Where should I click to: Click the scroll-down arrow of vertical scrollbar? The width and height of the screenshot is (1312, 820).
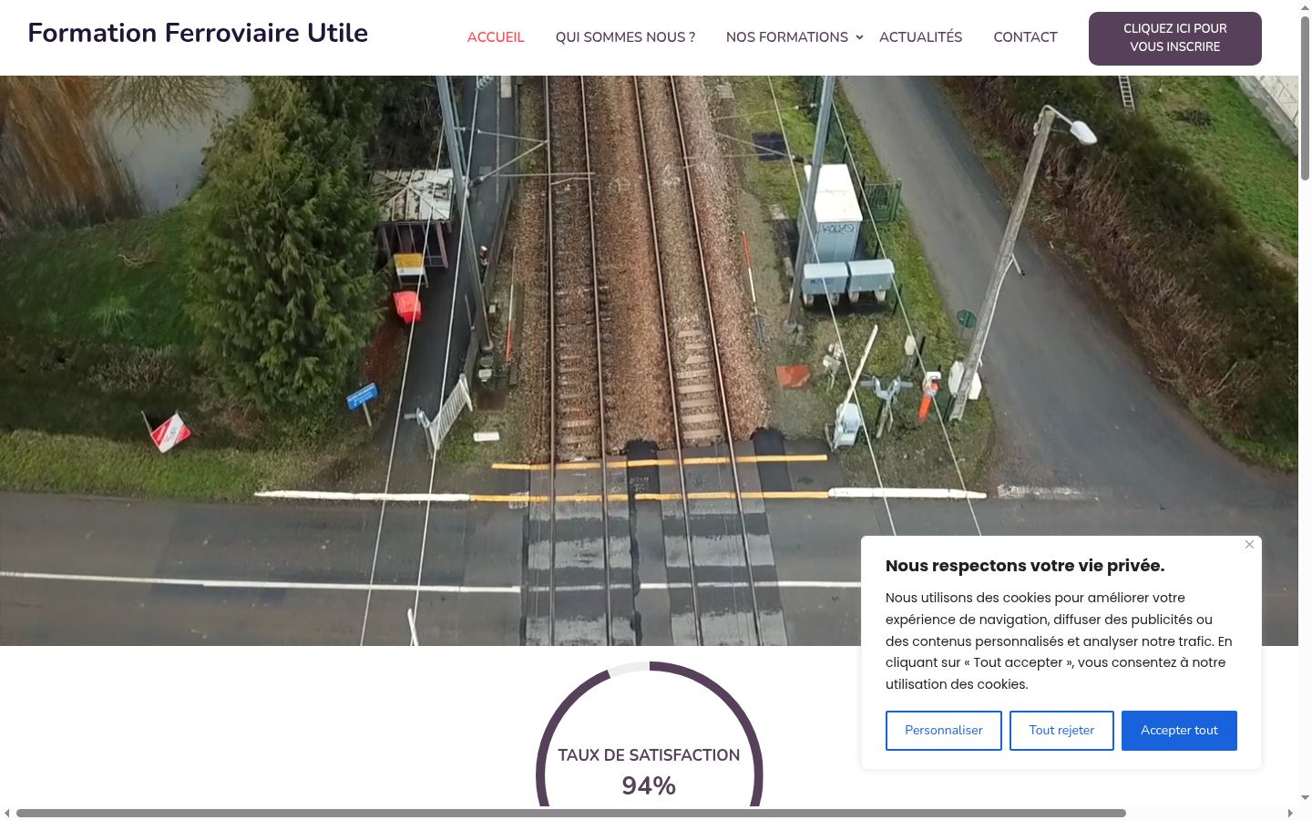pos(1305,798)
